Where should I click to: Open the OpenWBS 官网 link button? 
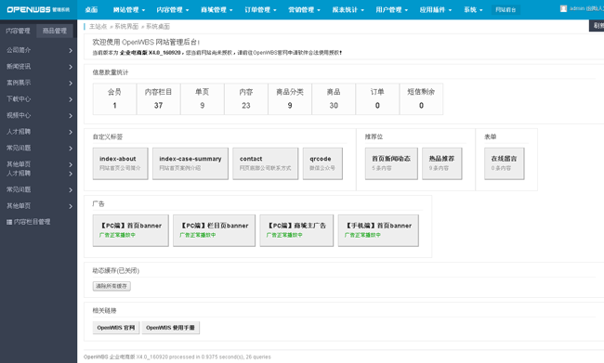tap(116, 328)
